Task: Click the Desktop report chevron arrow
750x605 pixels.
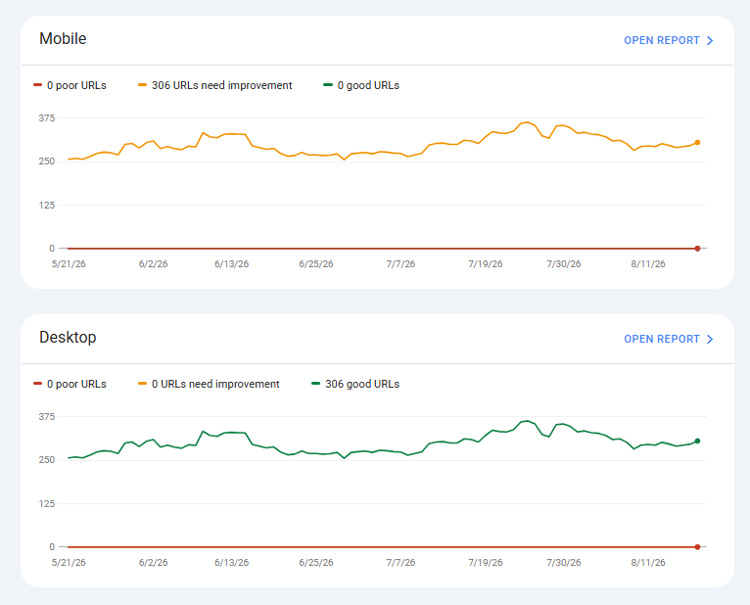Action: pyautogui.click(x=710, y=339)
